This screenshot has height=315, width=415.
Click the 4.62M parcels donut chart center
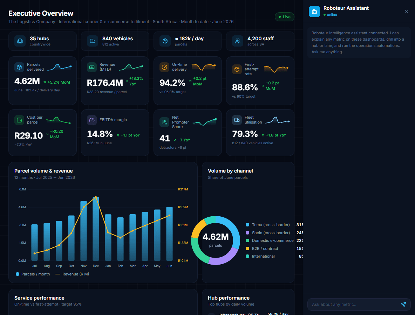point(216,240)
